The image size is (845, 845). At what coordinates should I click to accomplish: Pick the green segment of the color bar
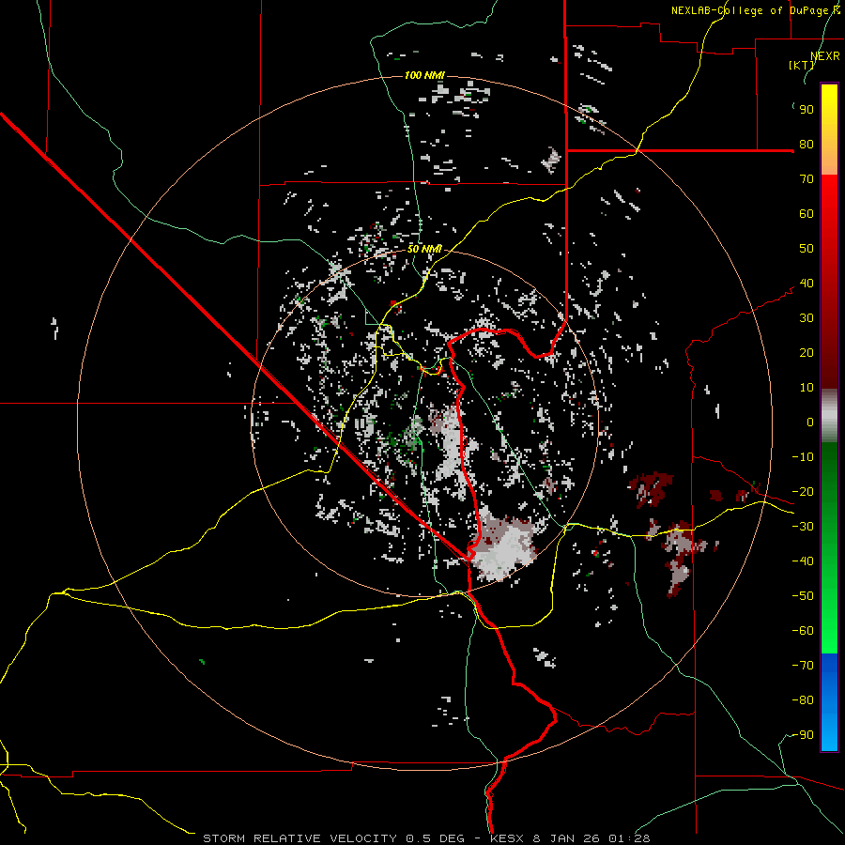coord(829,547)
